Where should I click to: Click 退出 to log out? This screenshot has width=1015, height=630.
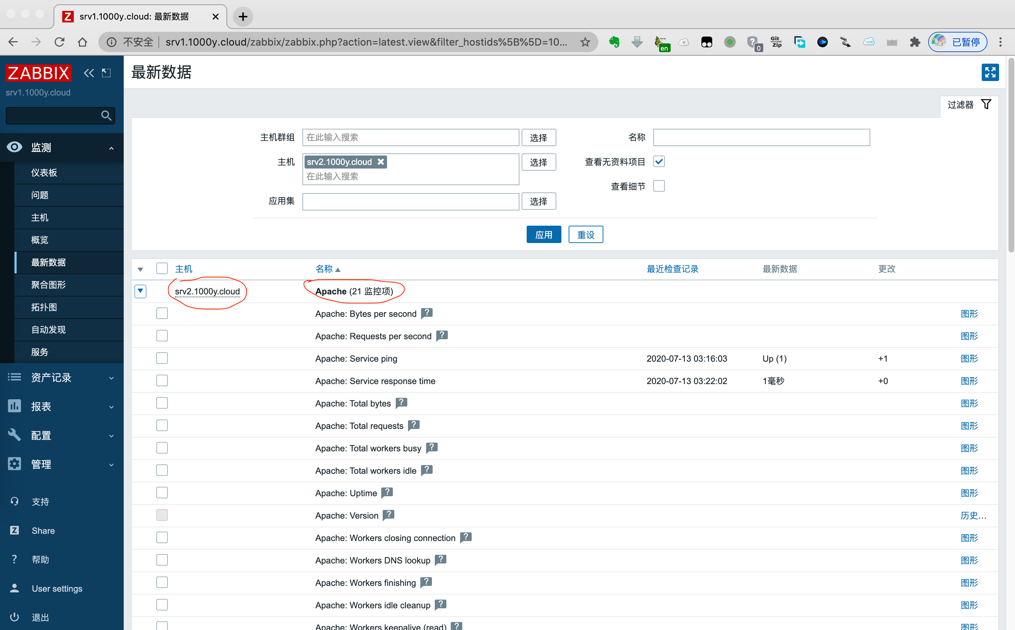point(41,617)
